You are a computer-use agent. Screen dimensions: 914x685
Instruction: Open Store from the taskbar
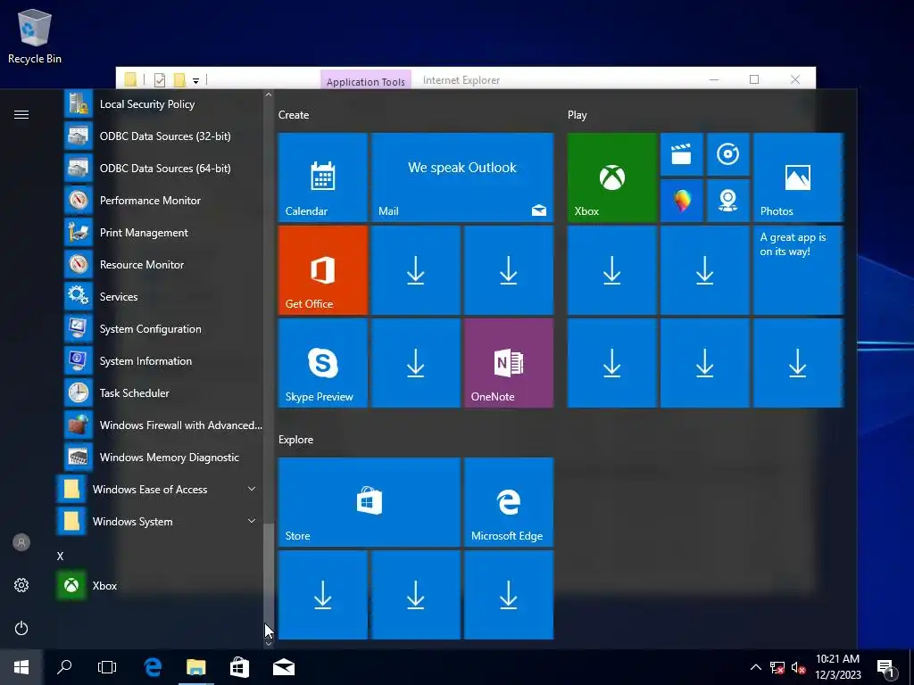tap(239, 667)
